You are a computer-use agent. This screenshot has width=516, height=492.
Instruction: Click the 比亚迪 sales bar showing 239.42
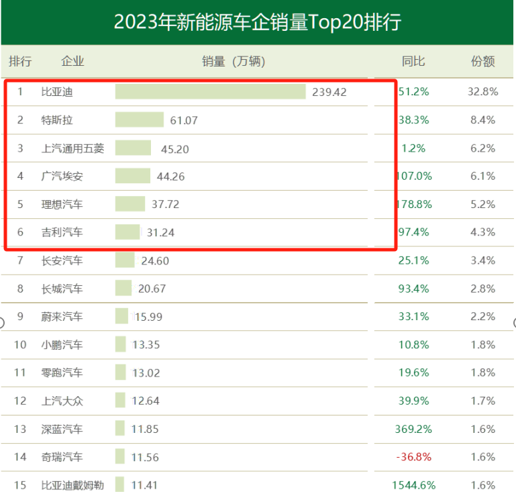(x=210, y=91)
